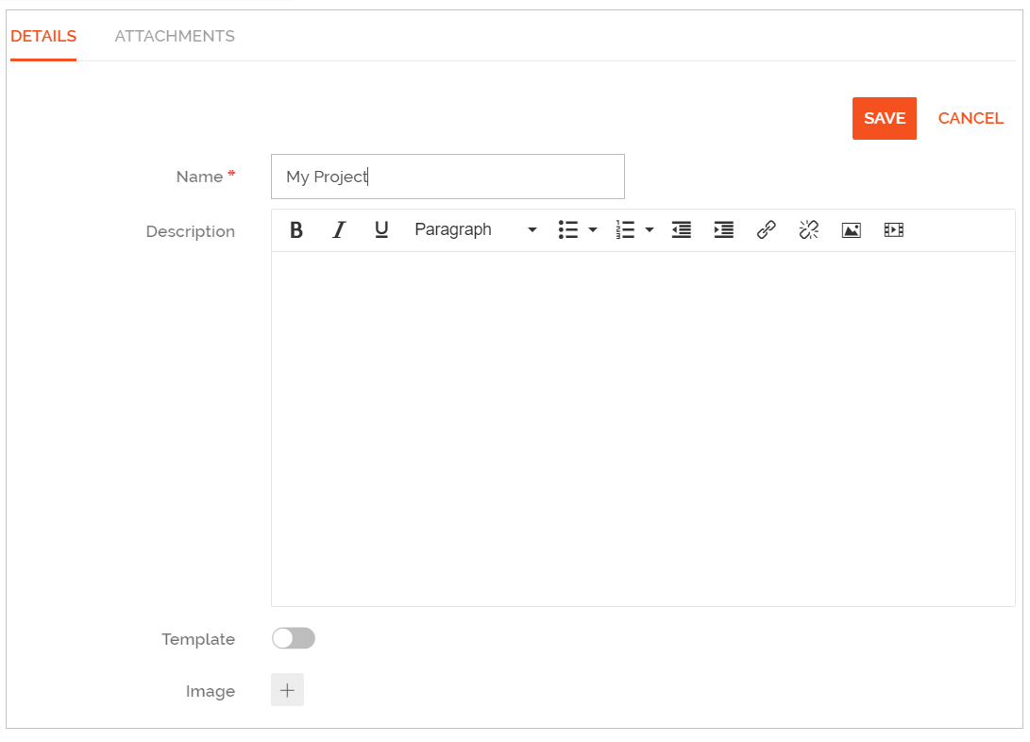Insert a video into the description
The image size is (1030, 742).
click(x=893, y=229)
